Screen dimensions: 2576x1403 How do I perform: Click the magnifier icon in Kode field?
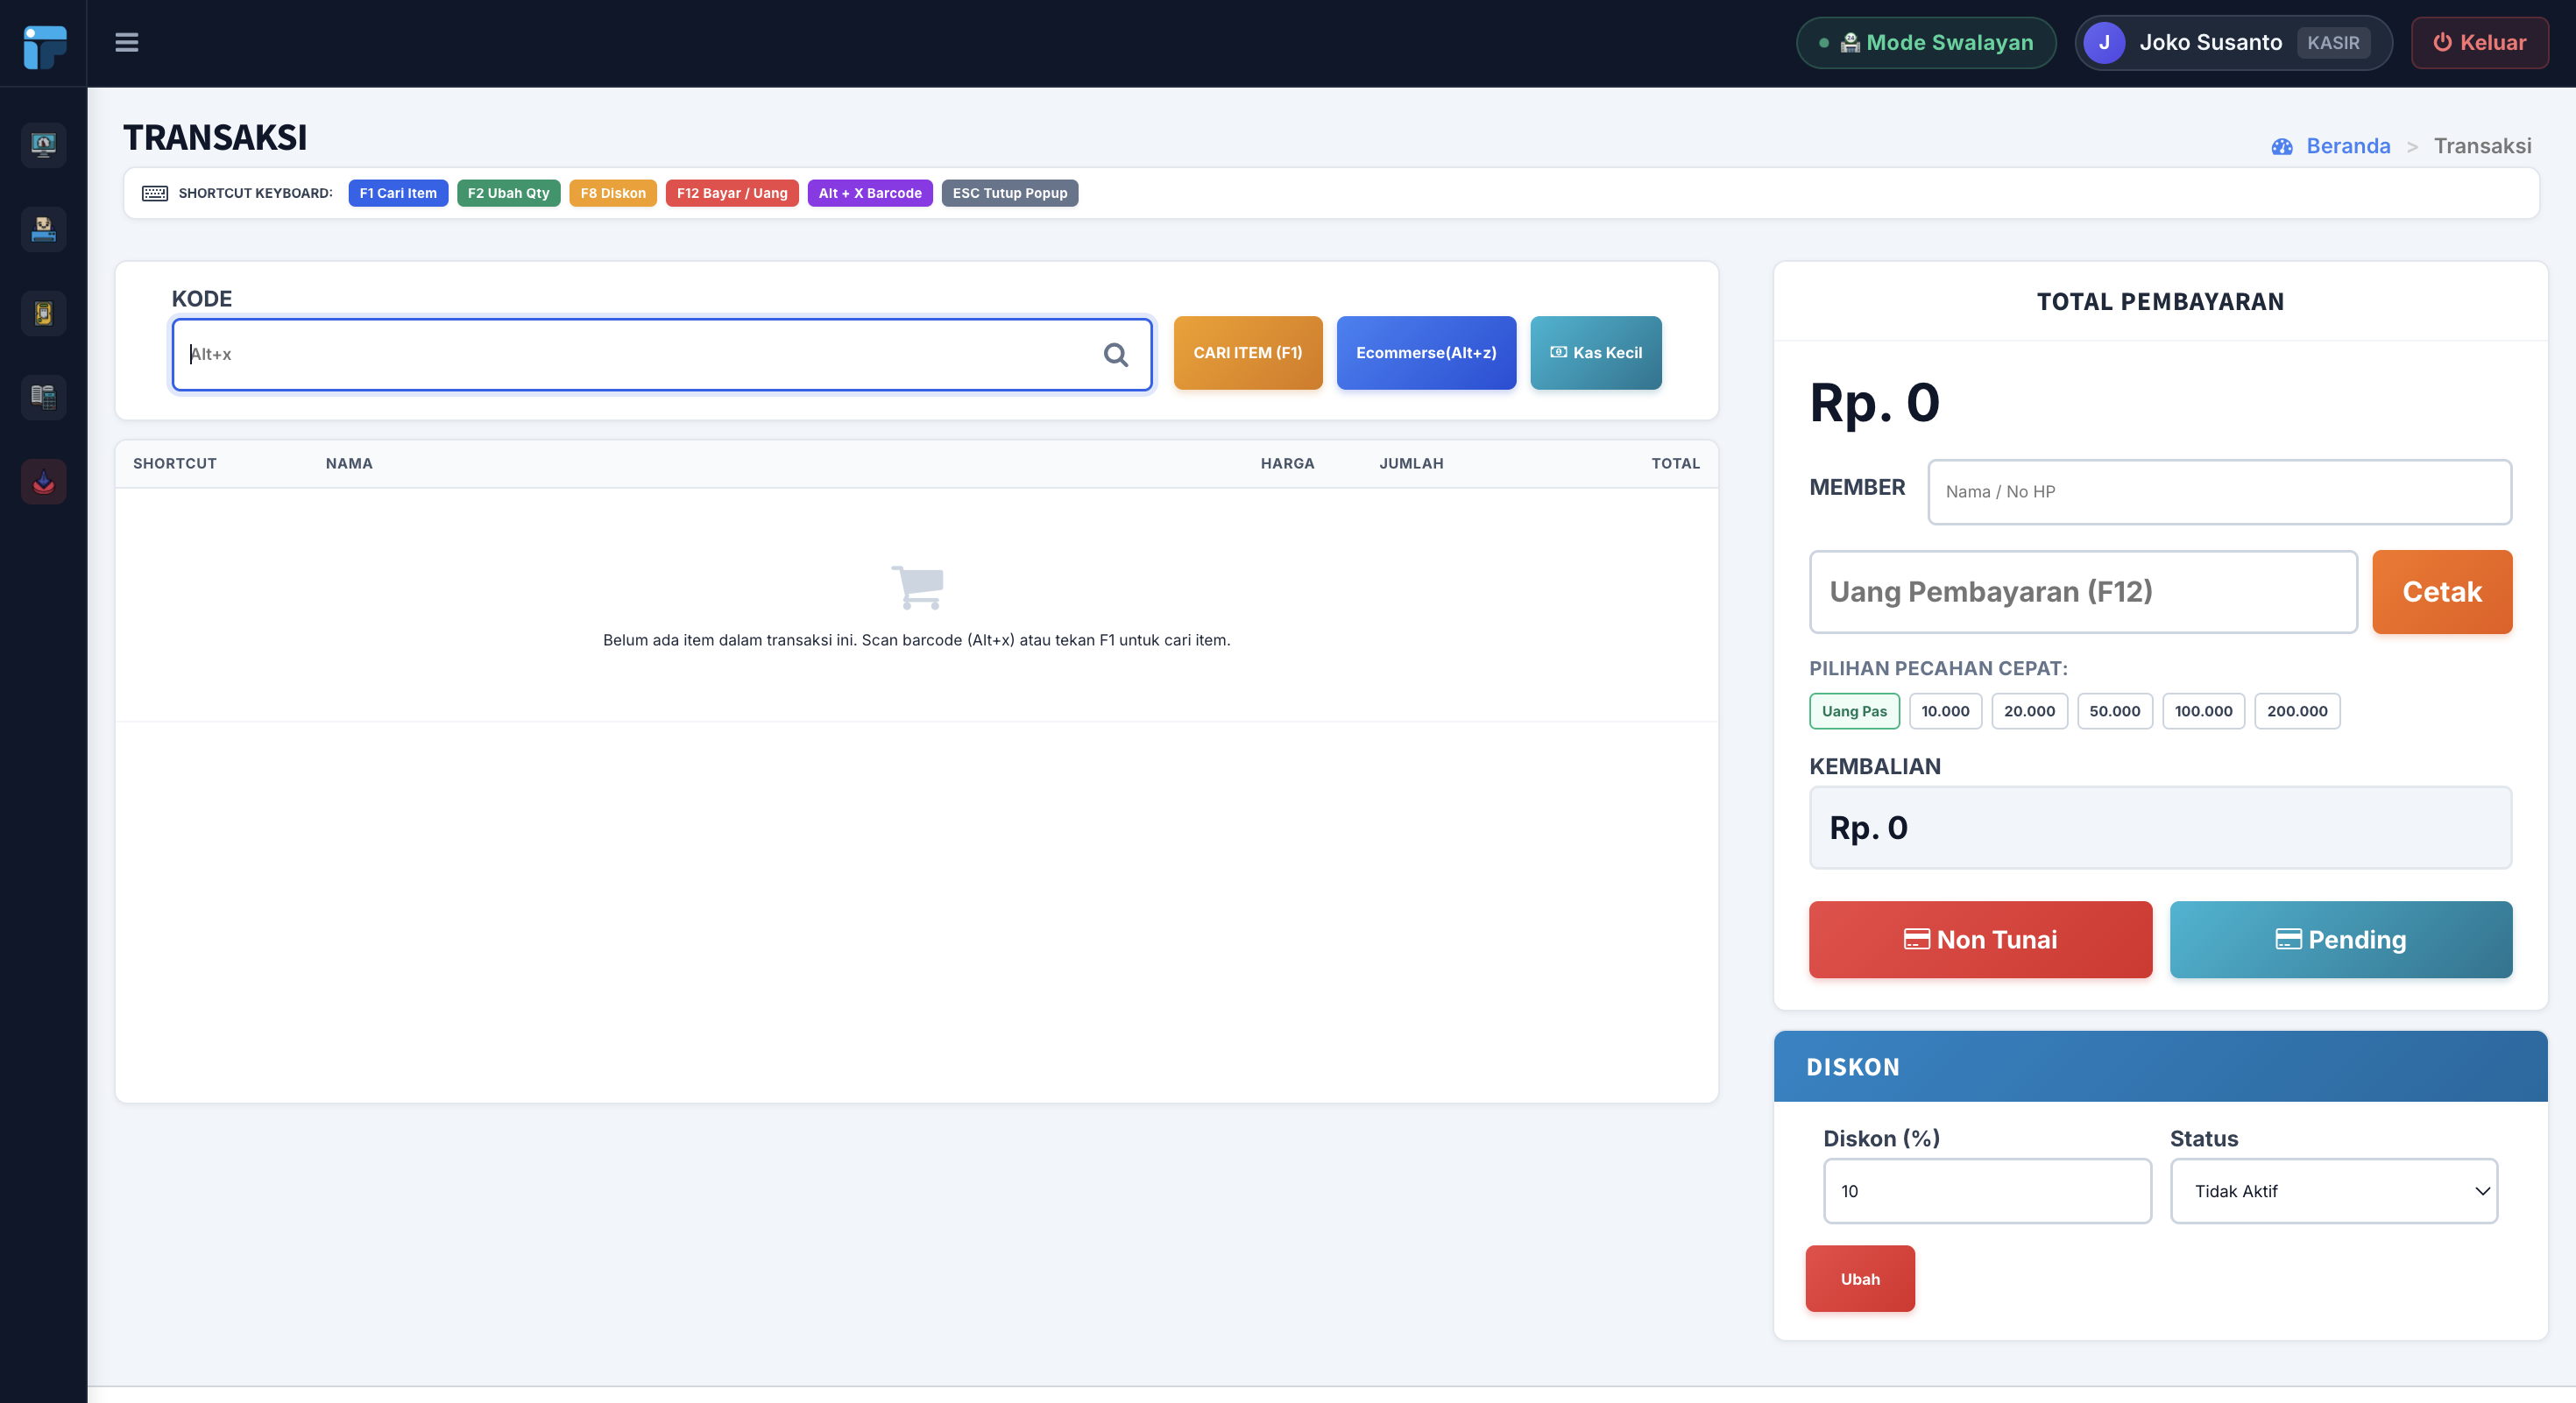[1115, 354]
